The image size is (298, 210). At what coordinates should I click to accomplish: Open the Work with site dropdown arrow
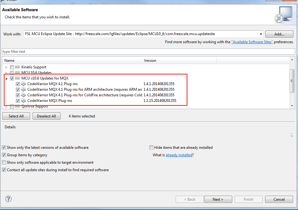[261, 34]
